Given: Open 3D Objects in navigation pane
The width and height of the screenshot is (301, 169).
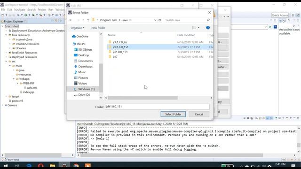Looking at the screenshot, I should tap(83, 49).
